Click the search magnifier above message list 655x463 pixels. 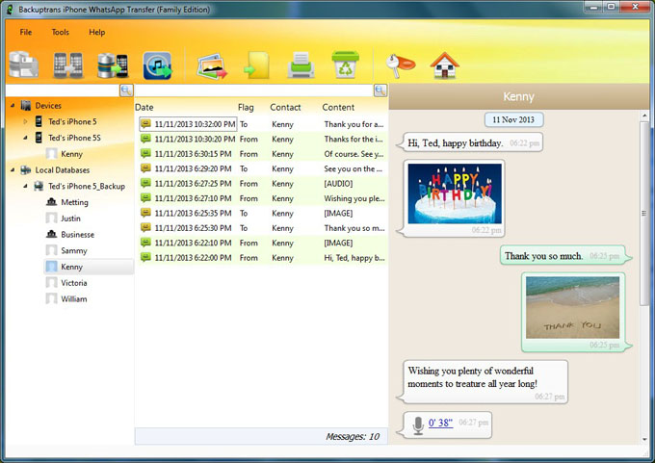pos(380,90)
